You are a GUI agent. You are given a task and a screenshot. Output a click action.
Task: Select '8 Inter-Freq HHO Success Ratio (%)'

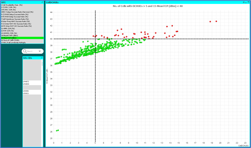pyautogui.click(x=22, y=21)
